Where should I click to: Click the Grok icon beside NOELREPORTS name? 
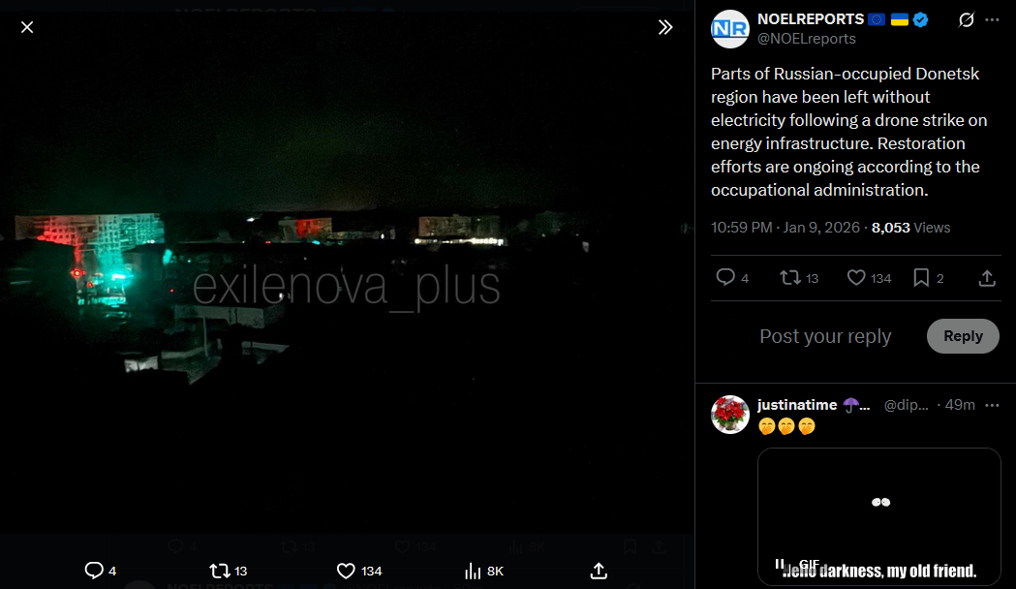966,20
